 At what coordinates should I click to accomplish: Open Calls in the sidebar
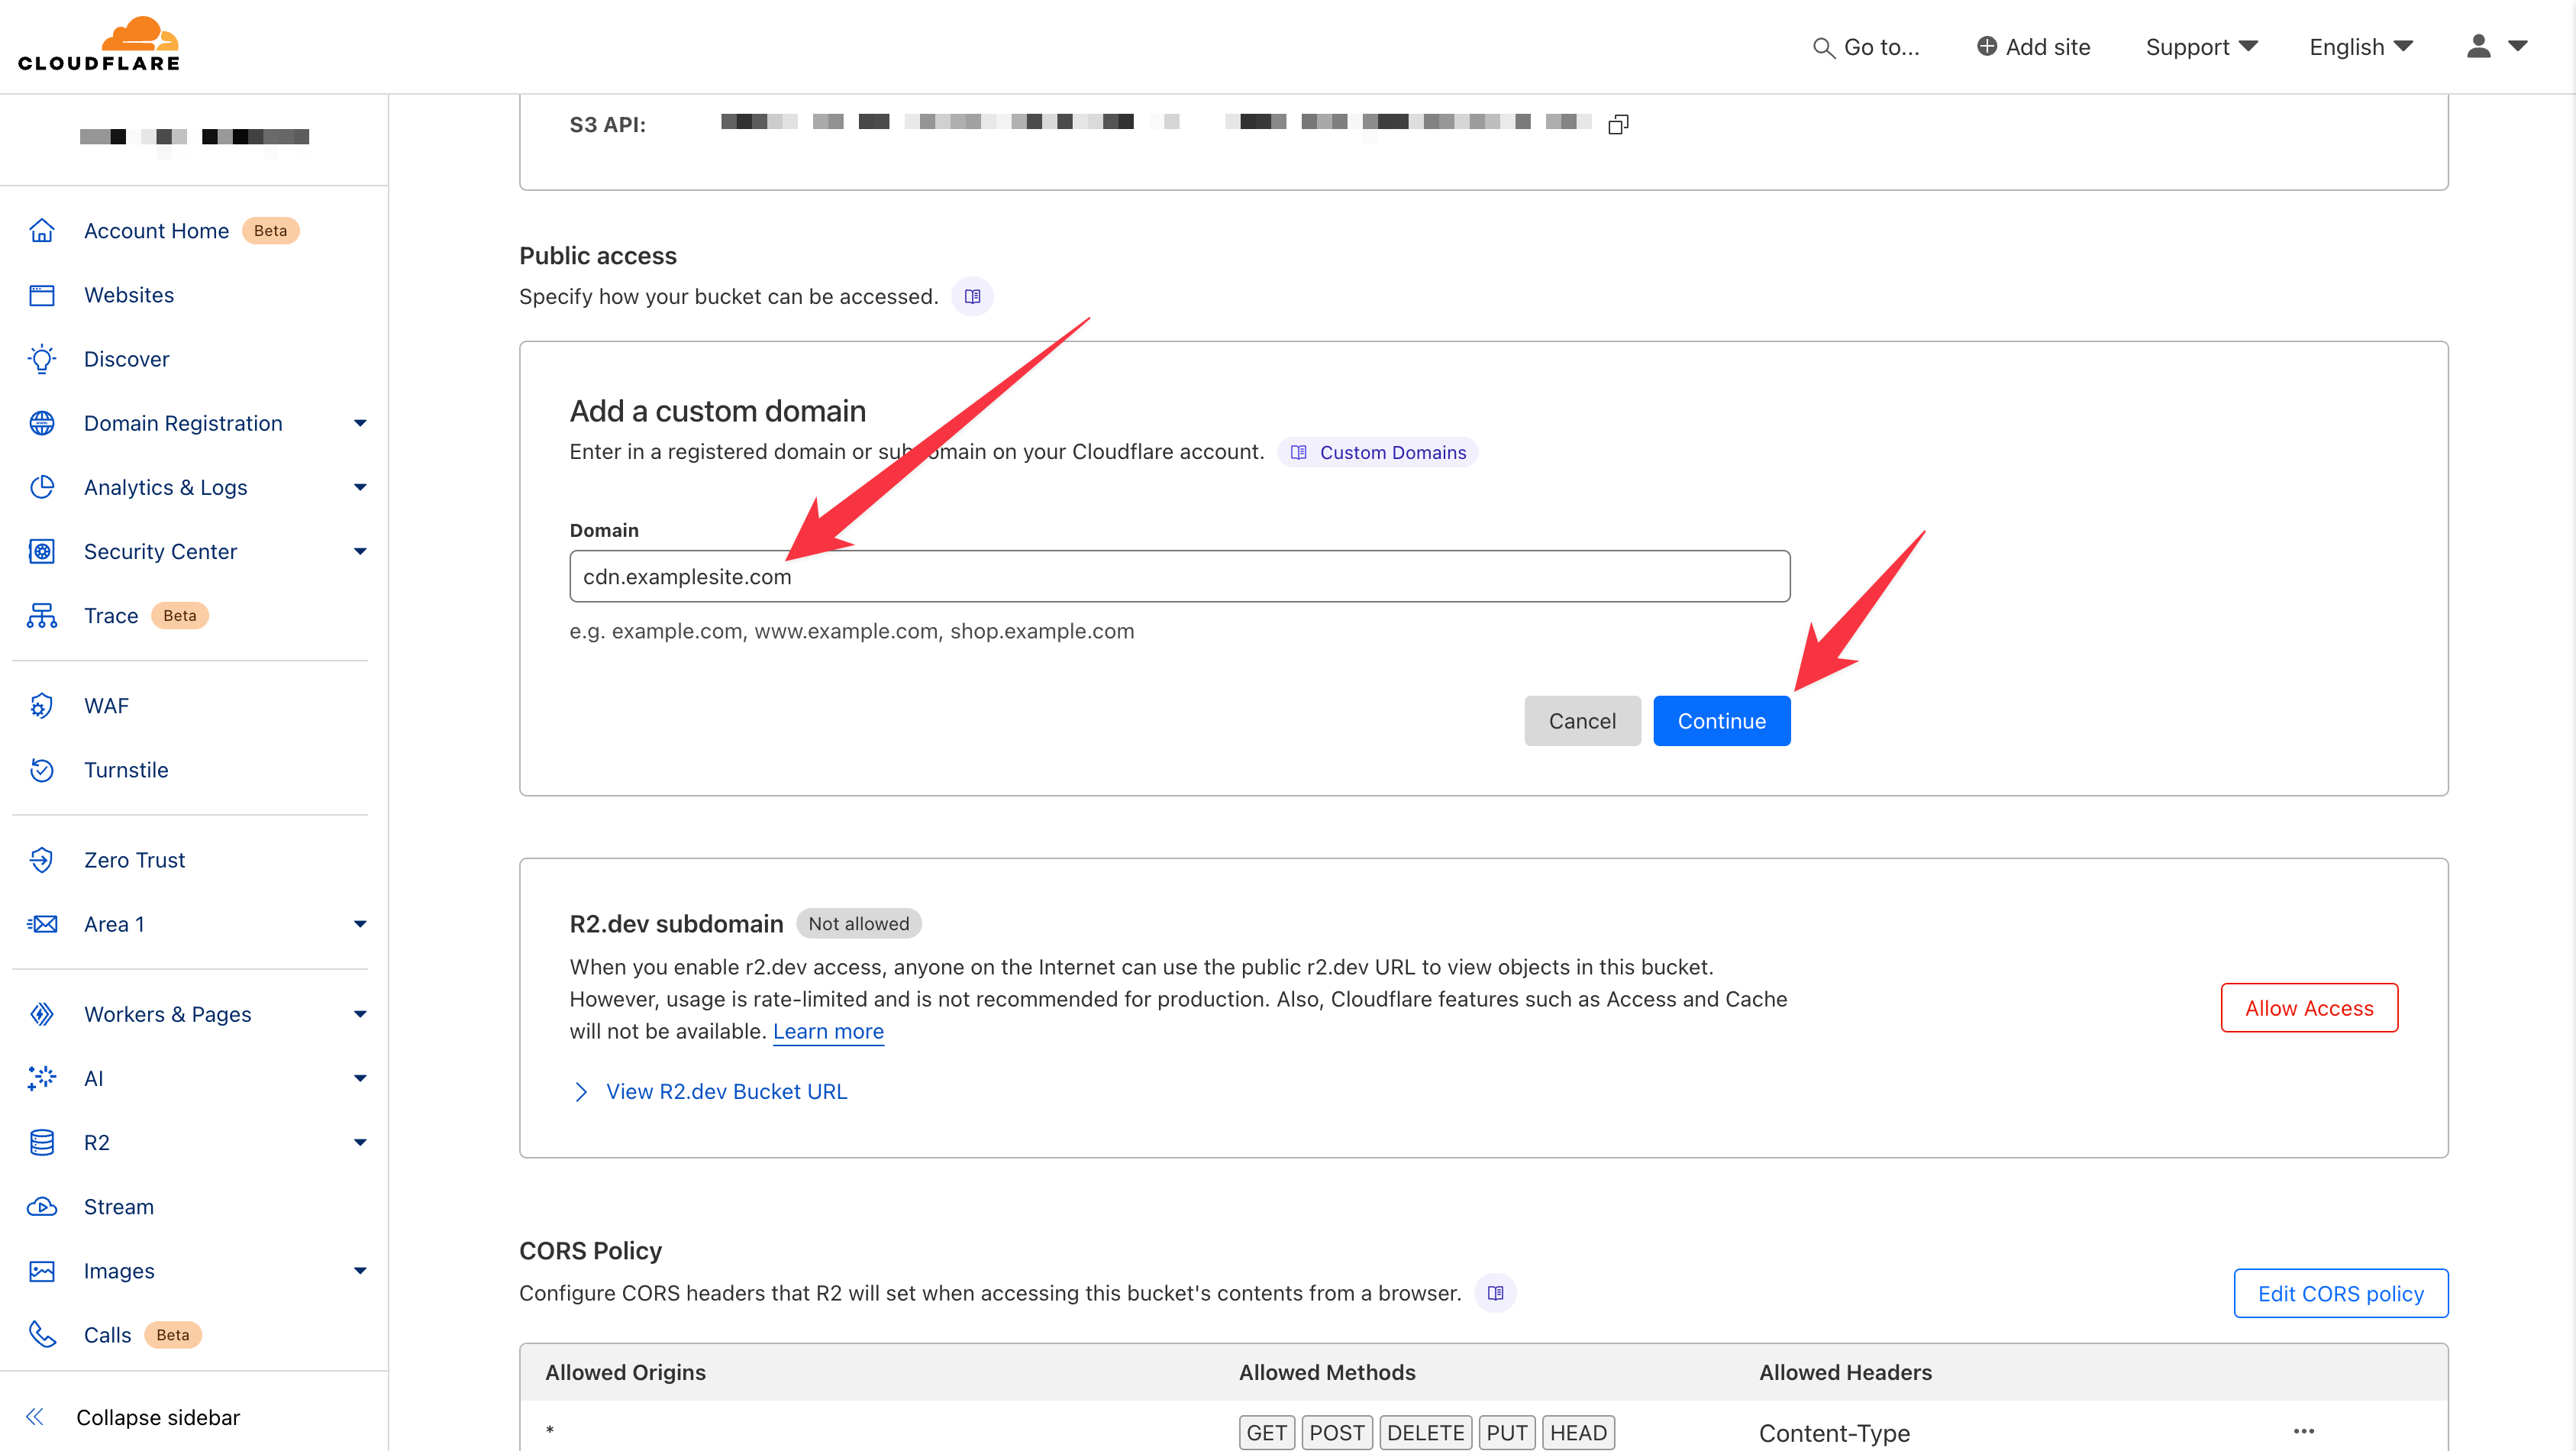coord(107,1335)
